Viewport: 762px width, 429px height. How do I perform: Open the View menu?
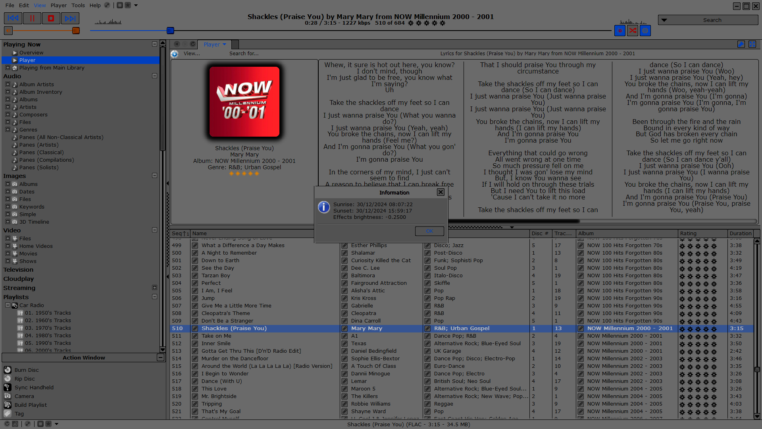[40, 5]
